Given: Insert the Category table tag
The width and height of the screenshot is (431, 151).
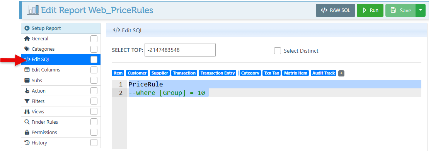Looking at the screenshot, I should (x=250, y=73).
